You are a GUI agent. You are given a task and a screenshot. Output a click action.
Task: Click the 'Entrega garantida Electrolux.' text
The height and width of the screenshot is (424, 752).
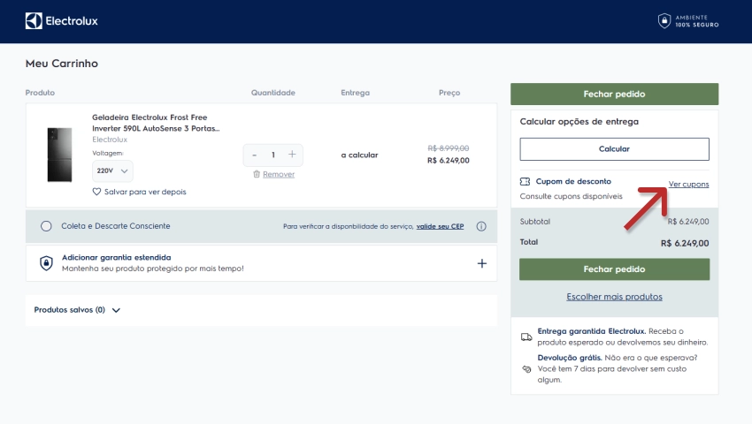(592, 331)
